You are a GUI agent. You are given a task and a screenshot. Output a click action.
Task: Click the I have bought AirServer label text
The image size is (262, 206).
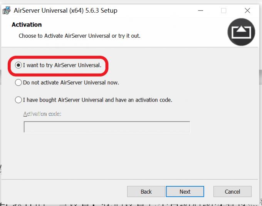[x=97, y=100]
